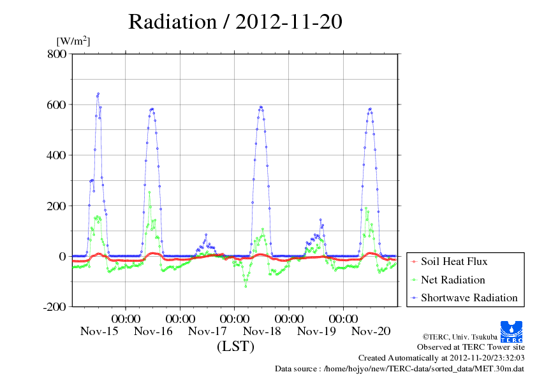Click the Nov-16 date axis label

point(153,331)
